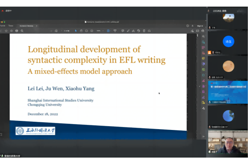
Task: Select the speaker's webcam video thumbnail
Action: [228, 145]
